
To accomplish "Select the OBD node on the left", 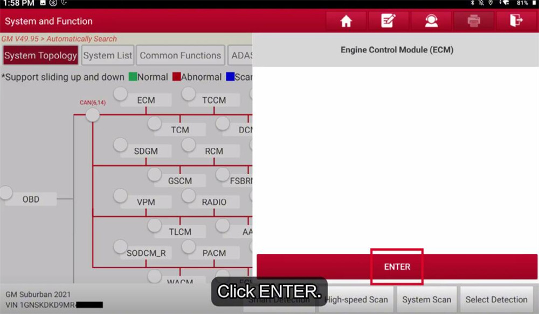I will coord(30,199).
